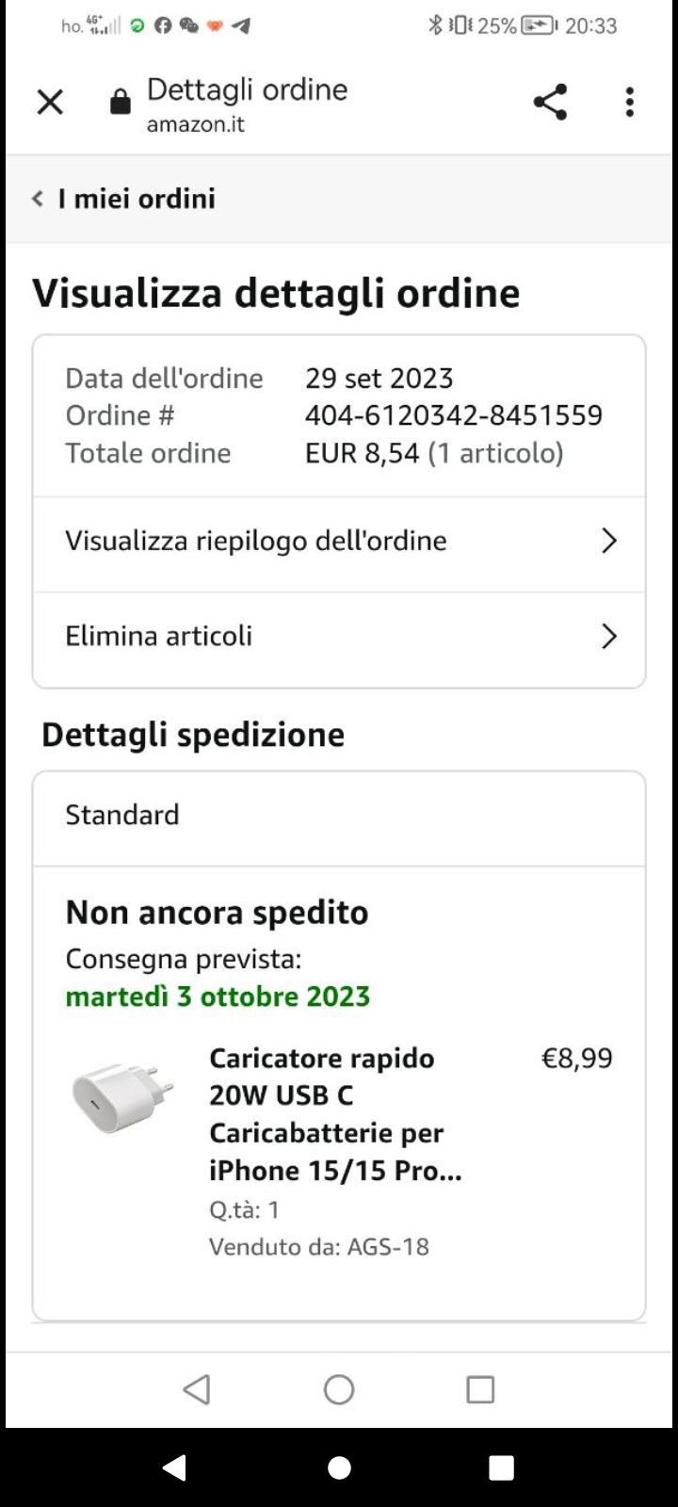Tap the order number 404-6120342-8451559
This screenshot has width=678, height=1507.
click(454, 415)
